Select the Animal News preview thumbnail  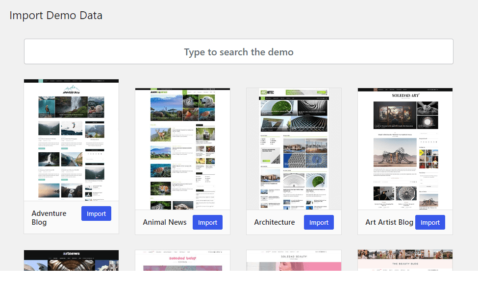(182, 149)
